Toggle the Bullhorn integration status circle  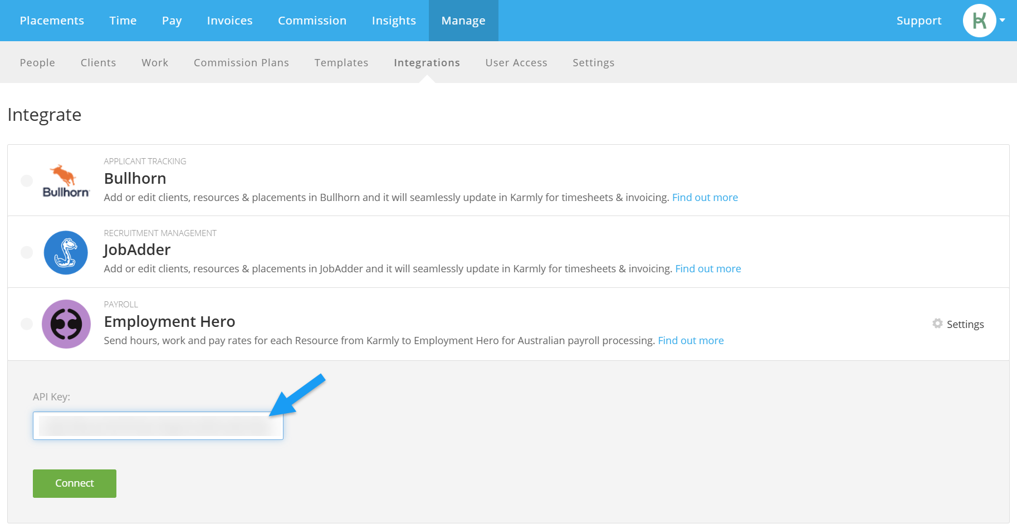click(27, 180)
